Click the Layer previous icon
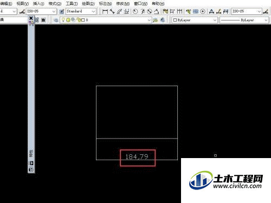Screen dimensions: 271x203 click(x=163, y=20)
